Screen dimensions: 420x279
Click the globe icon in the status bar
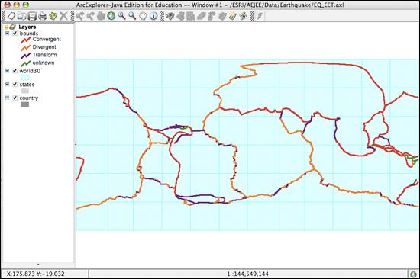(414, 274)
